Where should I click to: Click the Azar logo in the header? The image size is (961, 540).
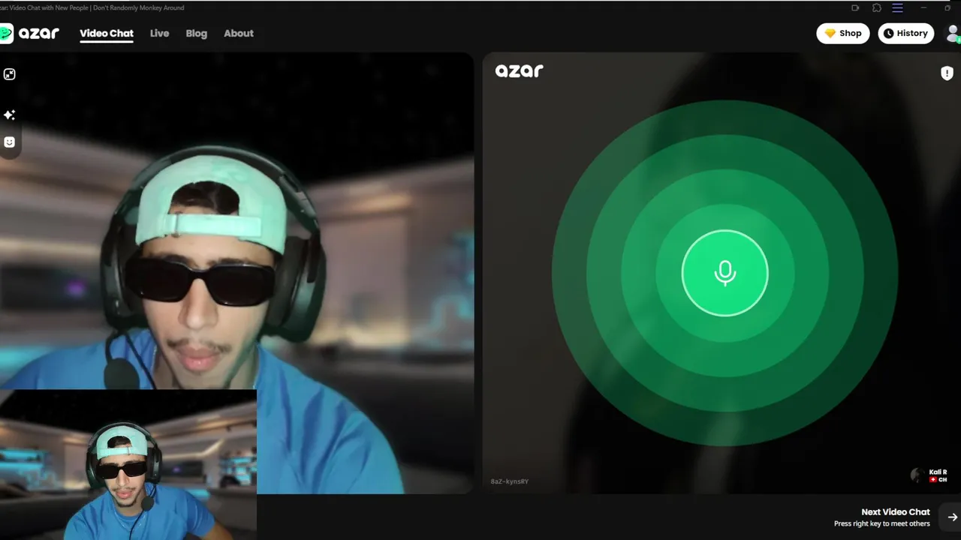[x=29, y=33]
